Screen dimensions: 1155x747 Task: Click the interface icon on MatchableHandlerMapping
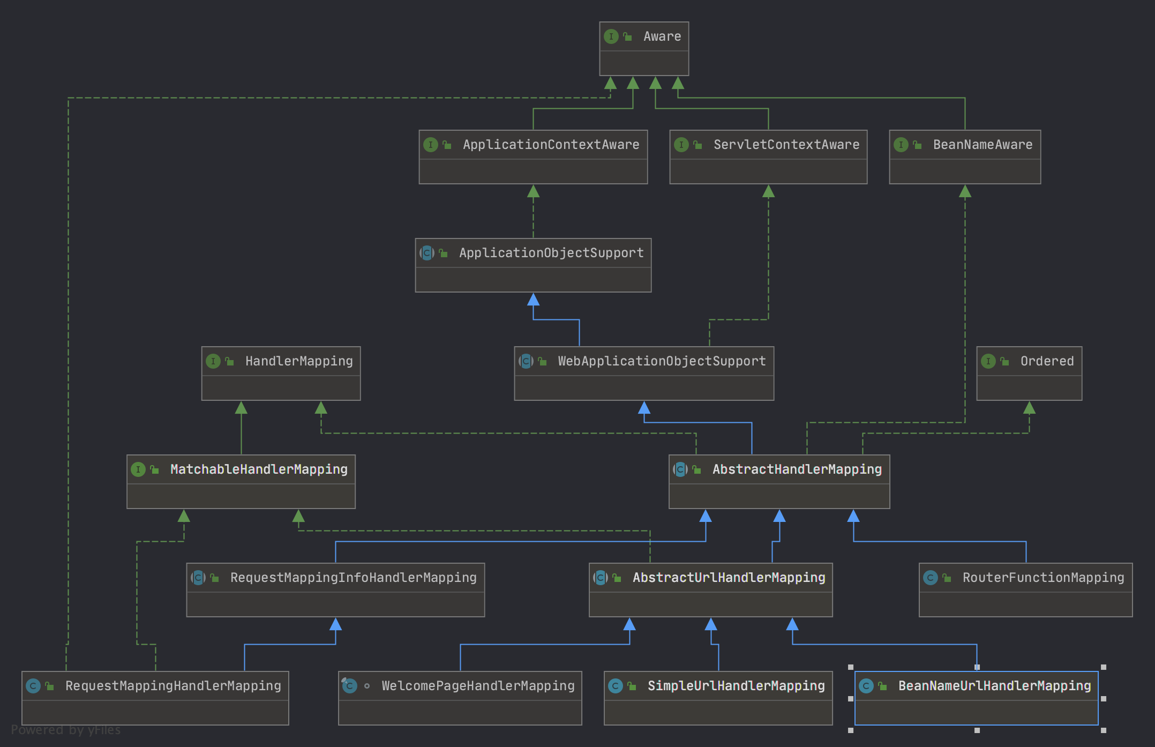coord(138,469)
